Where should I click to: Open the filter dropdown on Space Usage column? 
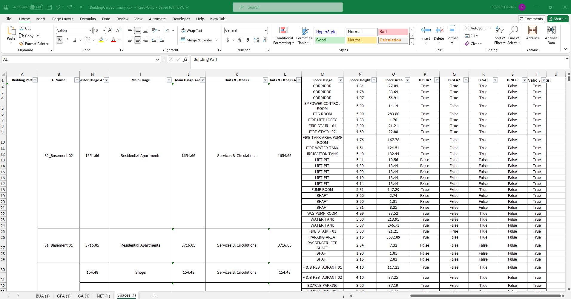tap(340, 80)
